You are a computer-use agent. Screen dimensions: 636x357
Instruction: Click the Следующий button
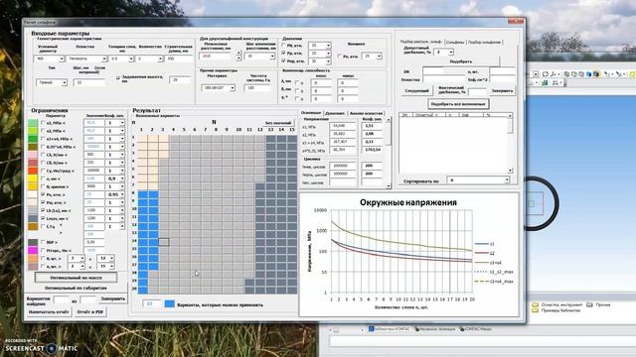point(416,91)
